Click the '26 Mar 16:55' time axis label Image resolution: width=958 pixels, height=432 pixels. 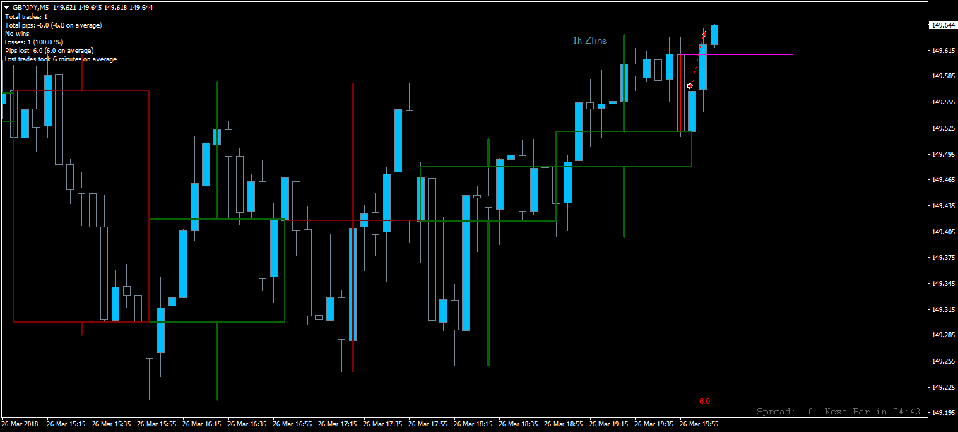tap(292, 424)
